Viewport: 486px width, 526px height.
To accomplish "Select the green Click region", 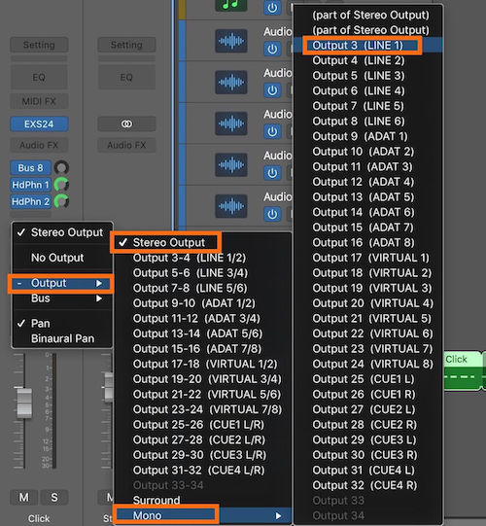I will pyautogui.click(x=463, y=370).
